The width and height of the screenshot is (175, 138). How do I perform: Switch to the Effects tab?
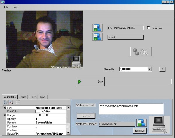(33, 97)
